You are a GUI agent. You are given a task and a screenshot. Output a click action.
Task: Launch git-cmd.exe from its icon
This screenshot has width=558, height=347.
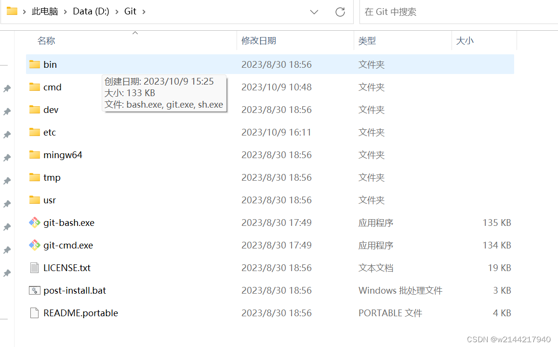[35, 245]
